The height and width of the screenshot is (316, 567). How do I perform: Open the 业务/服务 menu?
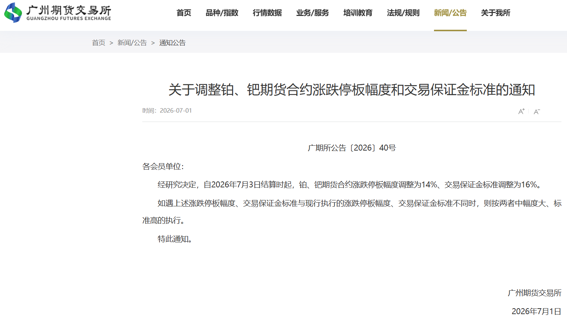click(313, 13)
